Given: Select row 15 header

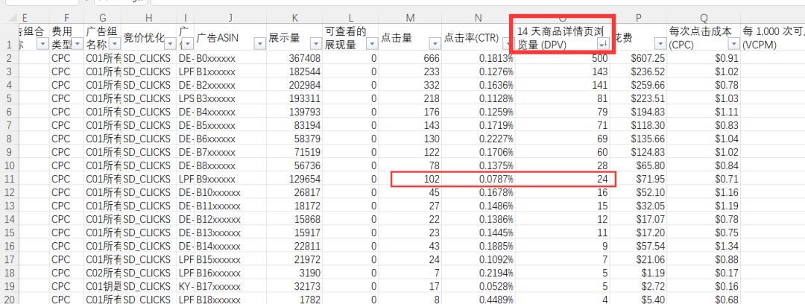Looking at the screenshot, I should (9, 232).
